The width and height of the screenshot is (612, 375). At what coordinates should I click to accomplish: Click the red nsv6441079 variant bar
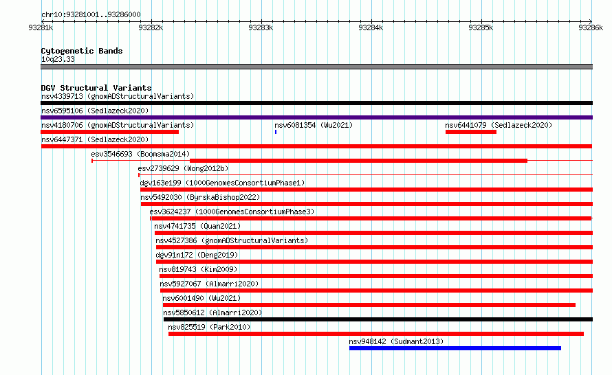471,132
